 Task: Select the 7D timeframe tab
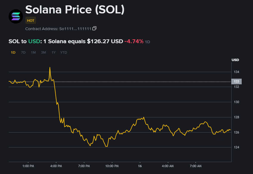tap(23, 52)
